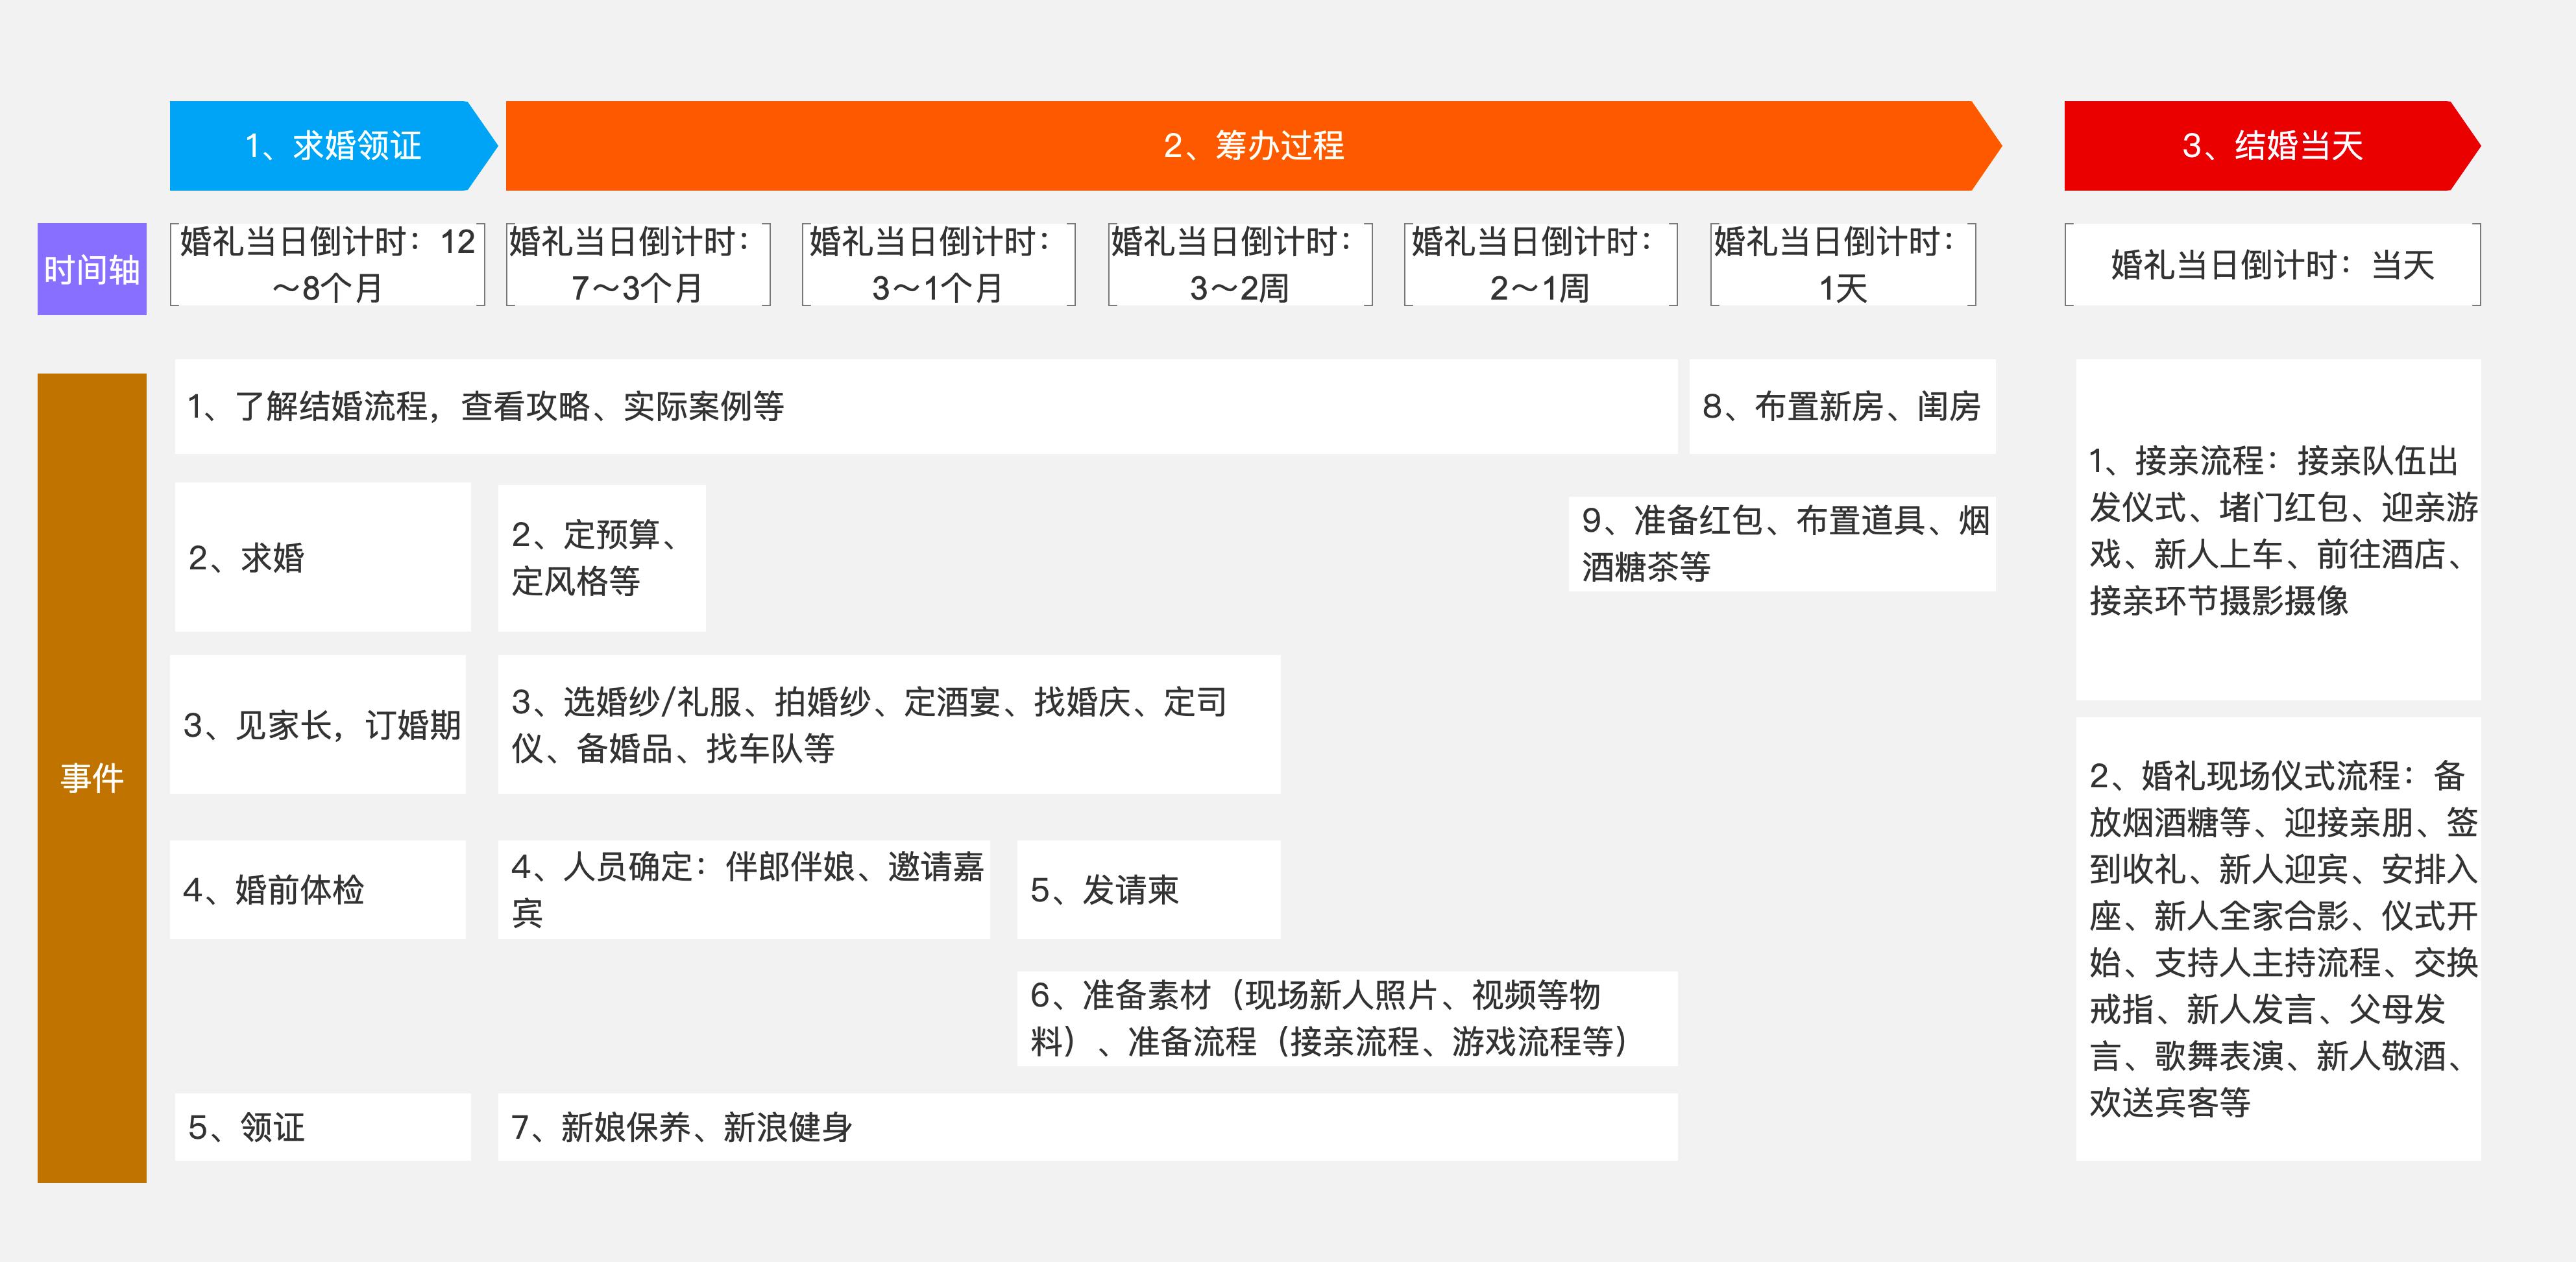
Task: Select the '4、婚前体检' event card
Action: (x=318, y=889)
